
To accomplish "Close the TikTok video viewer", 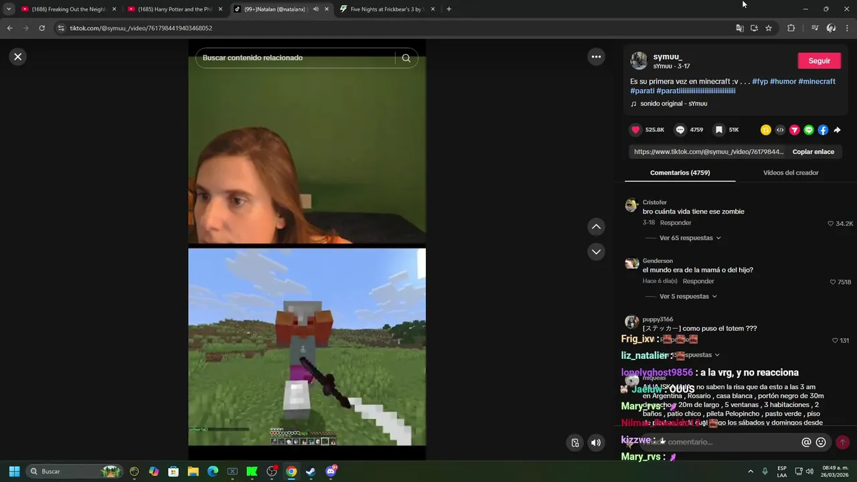I will coord(18,57).
